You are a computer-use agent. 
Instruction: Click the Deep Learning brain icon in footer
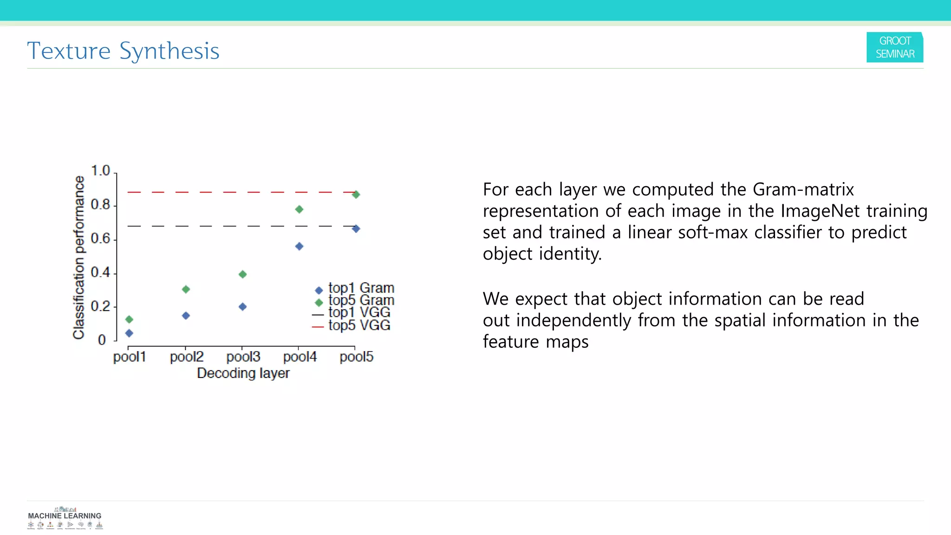coord(81,524)
